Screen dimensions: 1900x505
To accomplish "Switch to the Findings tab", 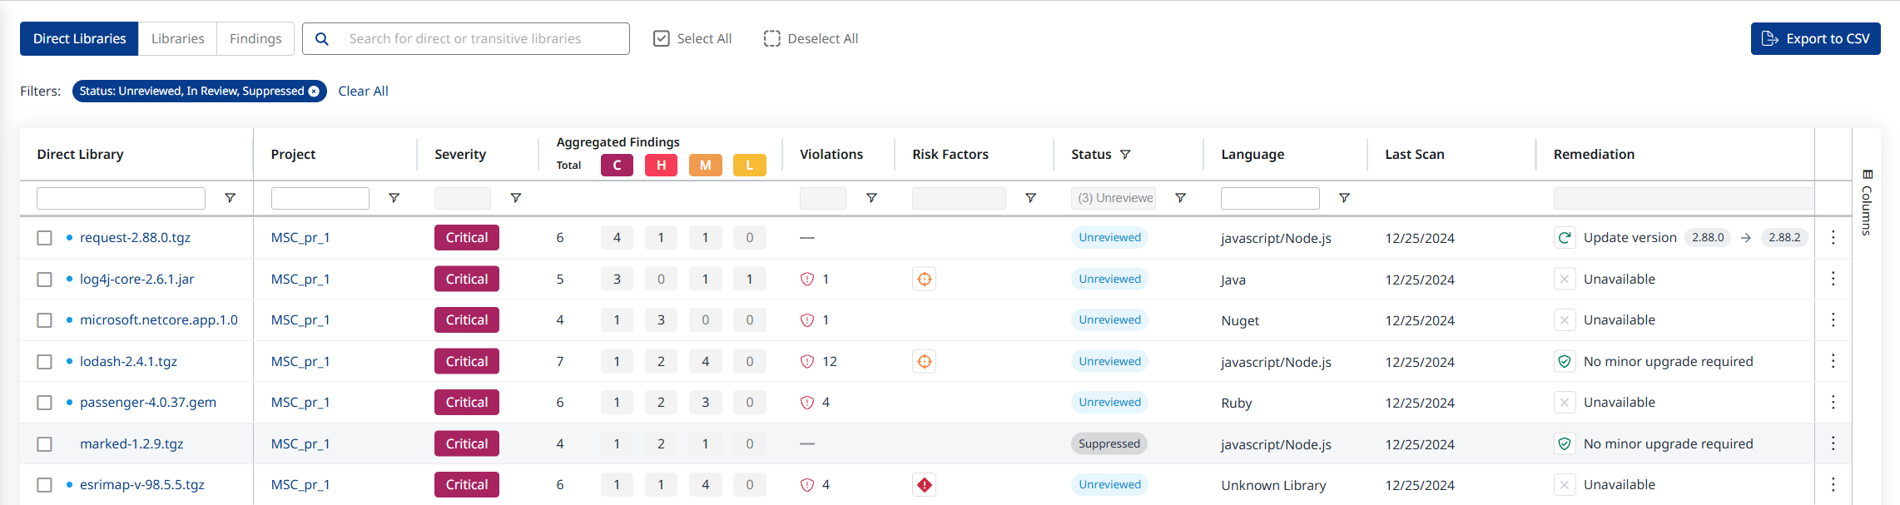I will 255,39.
